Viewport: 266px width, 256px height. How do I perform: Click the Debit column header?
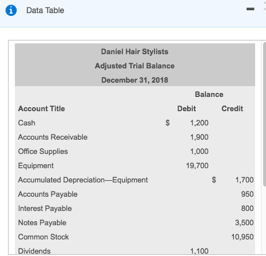point(186,109)
